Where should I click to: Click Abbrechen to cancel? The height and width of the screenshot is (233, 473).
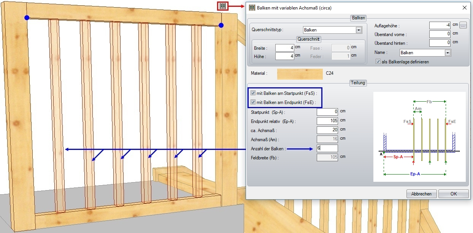[x=421, y=194]
